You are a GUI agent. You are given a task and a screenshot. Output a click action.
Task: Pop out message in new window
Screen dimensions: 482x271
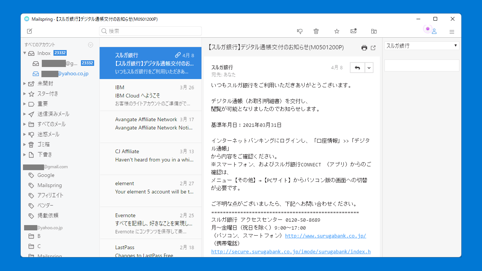[x=373, y=48]
